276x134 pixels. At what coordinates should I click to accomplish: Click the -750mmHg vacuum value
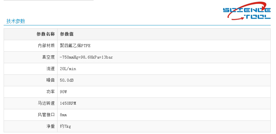click(86, 57)
